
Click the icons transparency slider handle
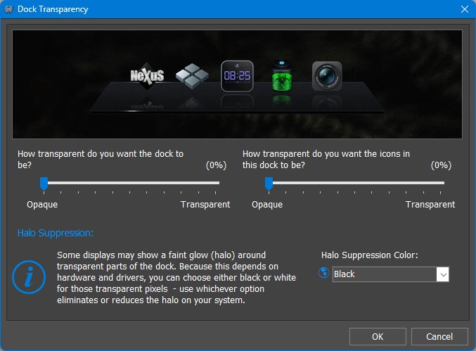(269, 184)
